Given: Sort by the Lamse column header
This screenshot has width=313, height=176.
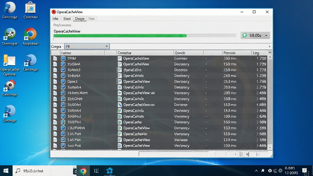Looking at the screenshot, I should [x=83, y=53].
